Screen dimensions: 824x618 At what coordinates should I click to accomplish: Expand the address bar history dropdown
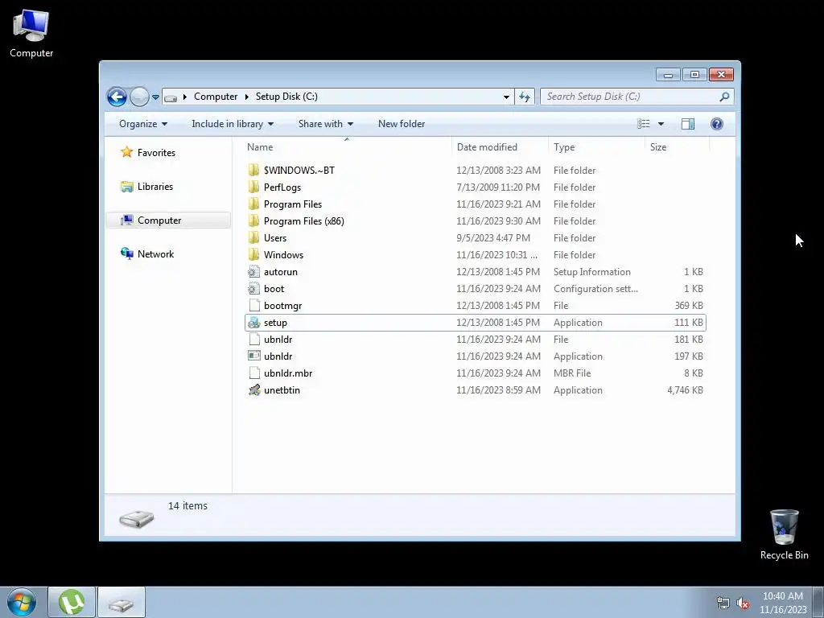pos(506,97)
